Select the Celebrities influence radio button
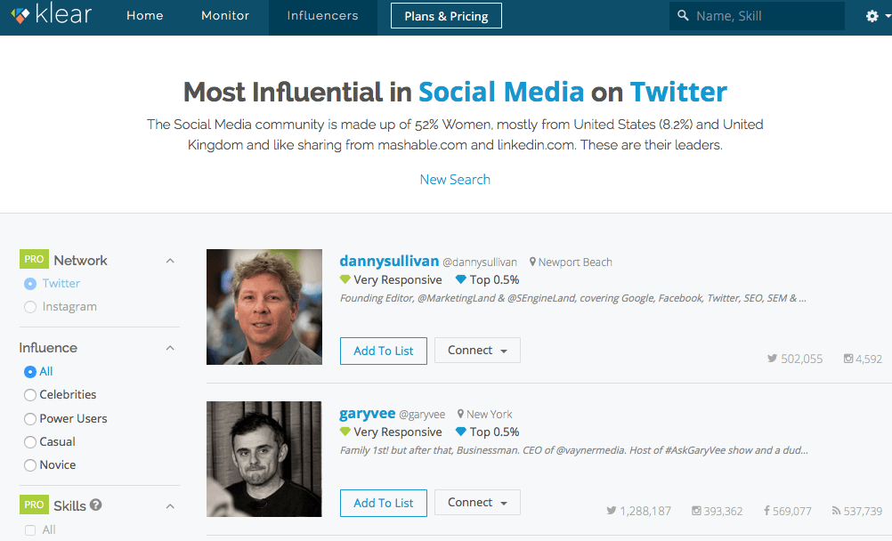This screenshot has width=892, height=541. [x=30, y=394]
